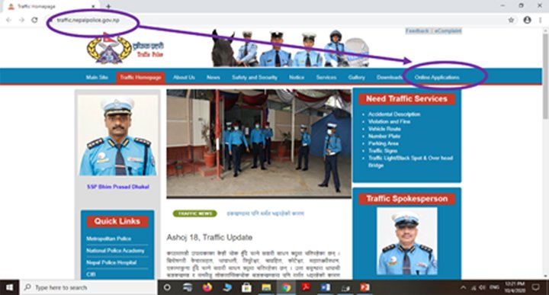
Task: Select the Traffic Homepage browser tab
Action: [51, 6]
